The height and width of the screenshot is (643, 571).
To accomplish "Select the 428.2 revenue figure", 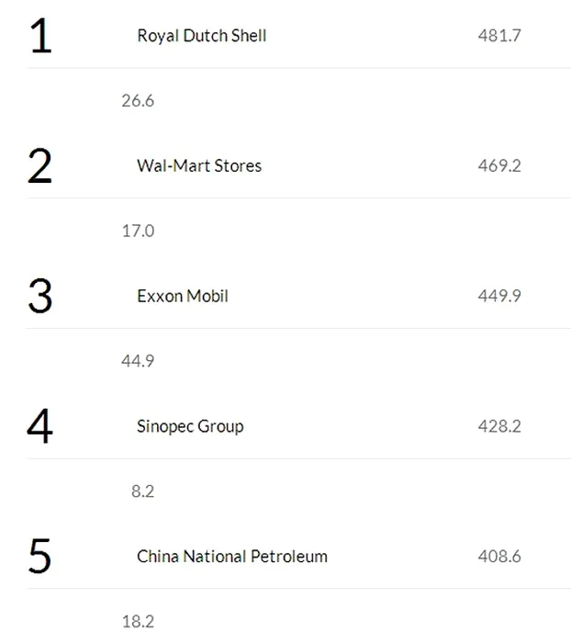I will pos(499,426).
